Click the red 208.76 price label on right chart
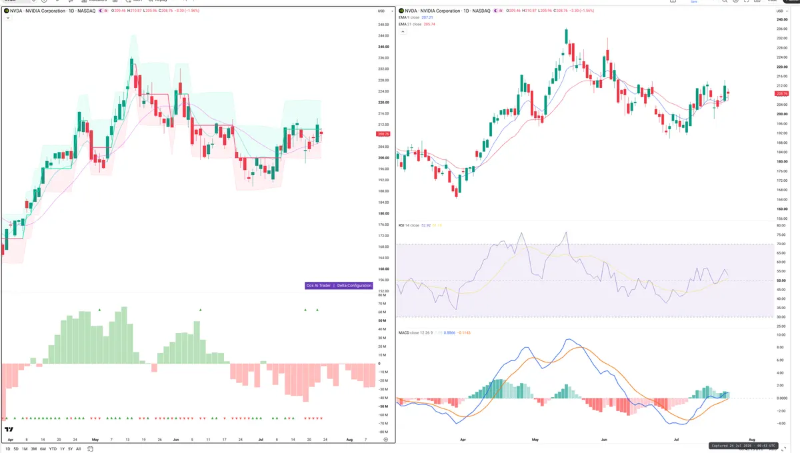 point(782,93)
